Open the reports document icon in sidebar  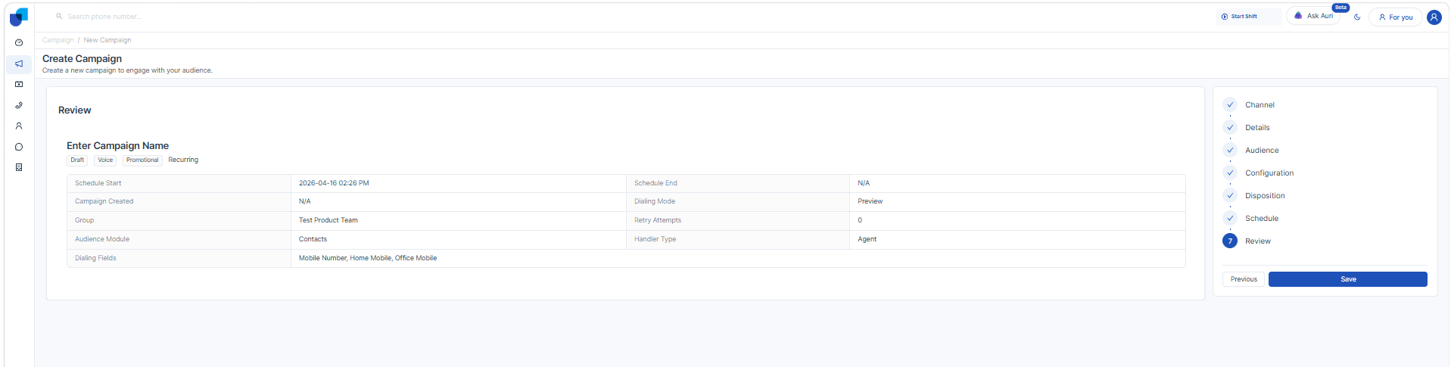pos(19,167)
